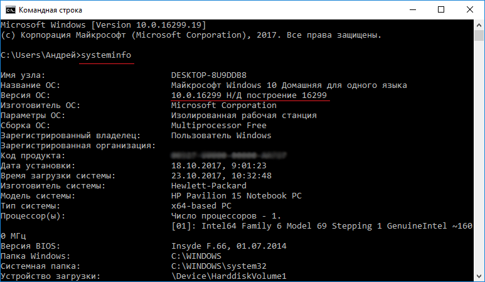Viewport: 485px width, 282px height.
Task: Click host name value 'DESKTOP-8U9DDB8'
Action: [209, 75]
